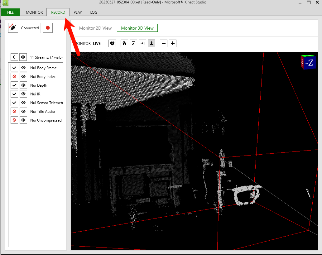Select the download-arrow view icon

coord(151,43)
